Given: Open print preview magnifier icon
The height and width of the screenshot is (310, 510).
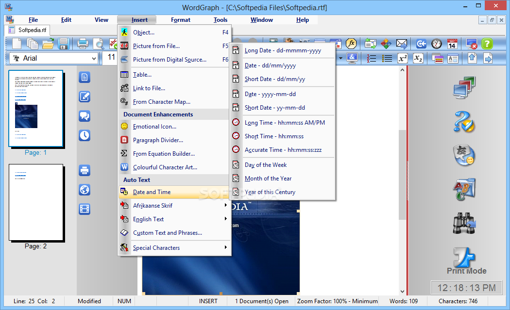Looking at the screenshot, I should [98, 44].
